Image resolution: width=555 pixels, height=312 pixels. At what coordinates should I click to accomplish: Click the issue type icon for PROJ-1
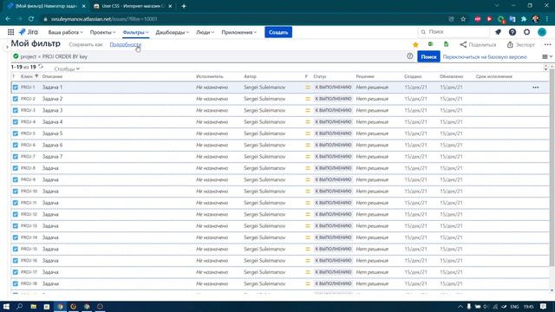tap(16, 87)
